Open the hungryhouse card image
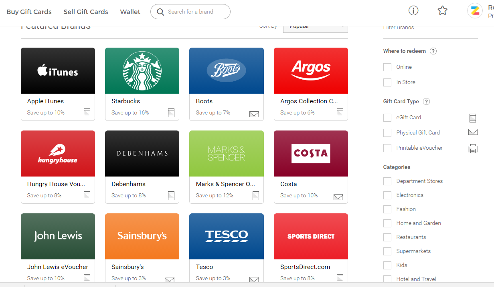Image resolution: width=494 pixels, height=287 pixels. coord(58,154)
